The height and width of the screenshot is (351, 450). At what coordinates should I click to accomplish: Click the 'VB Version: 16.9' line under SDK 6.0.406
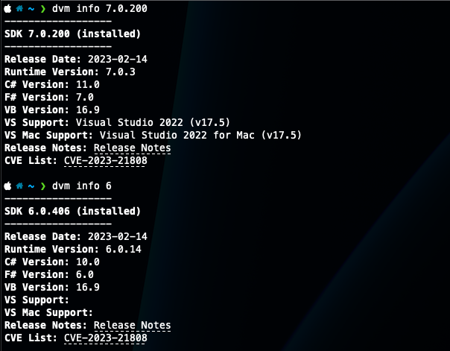52,287
